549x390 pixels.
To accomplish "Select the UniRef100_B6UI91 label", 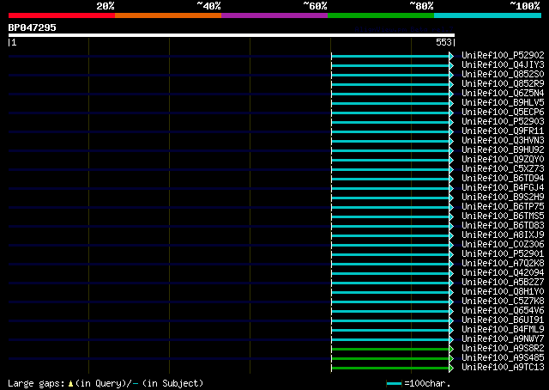I will 503,320.
